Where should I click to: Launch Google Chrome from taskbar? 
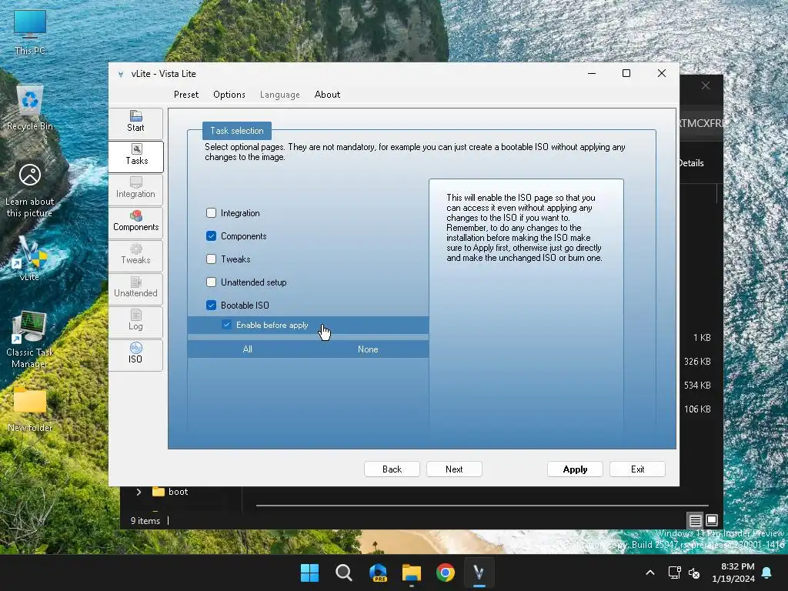coord(446,573)
